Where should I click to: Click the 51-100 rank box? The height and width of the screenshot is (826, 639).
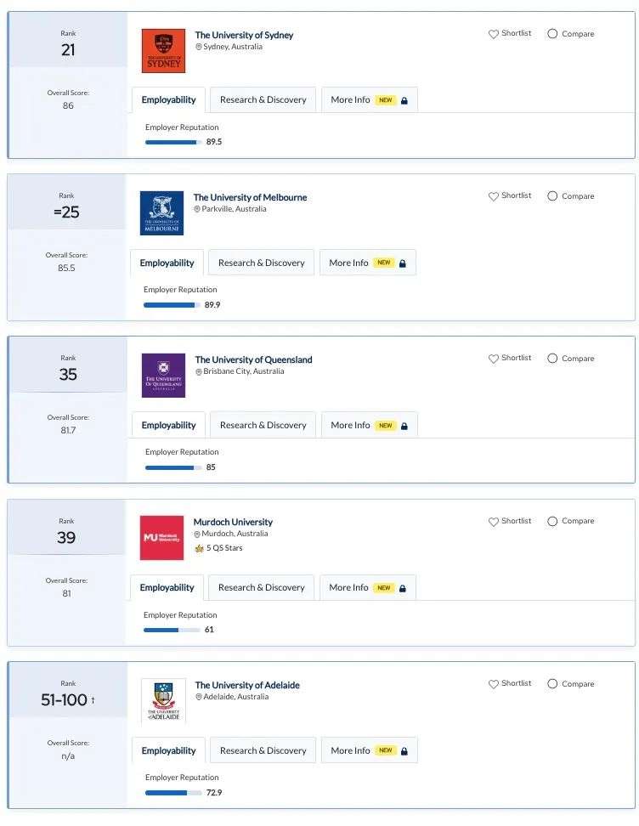tap(68, 690)
